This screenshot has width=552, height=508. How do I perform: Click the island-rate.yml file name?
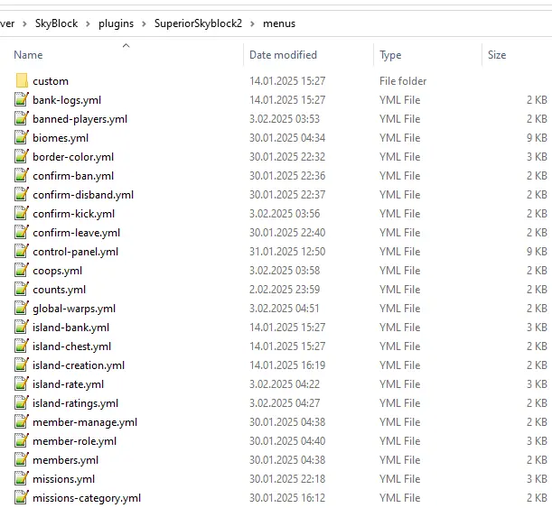(69, 385)
